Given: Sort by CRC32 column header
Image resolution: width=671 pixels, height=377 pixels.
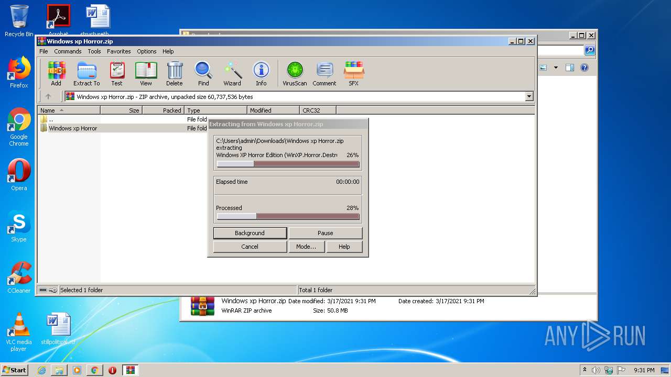Looking at the screenshot, I should (318, 110).
